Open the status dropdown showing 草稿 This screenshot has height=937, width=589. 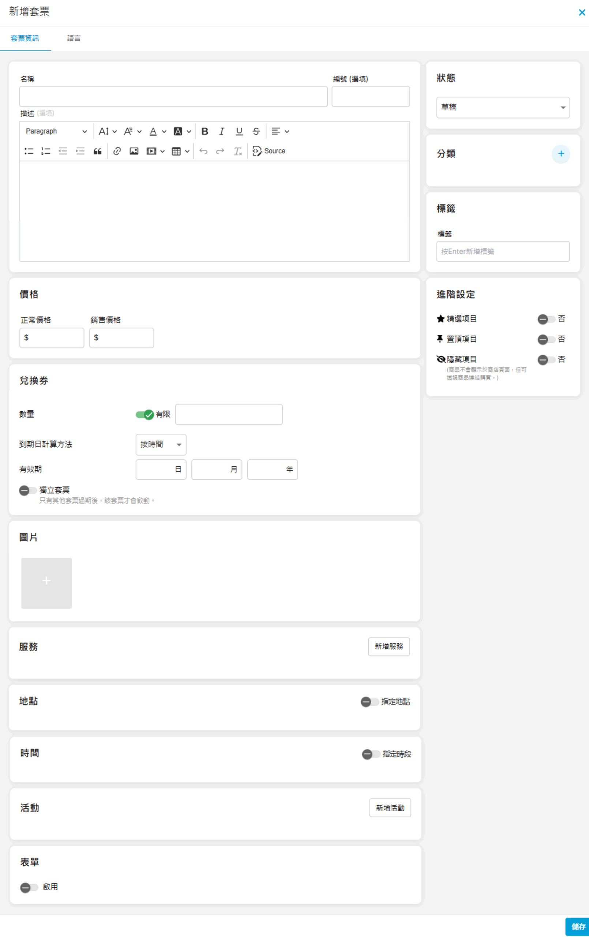click(503, 107)
